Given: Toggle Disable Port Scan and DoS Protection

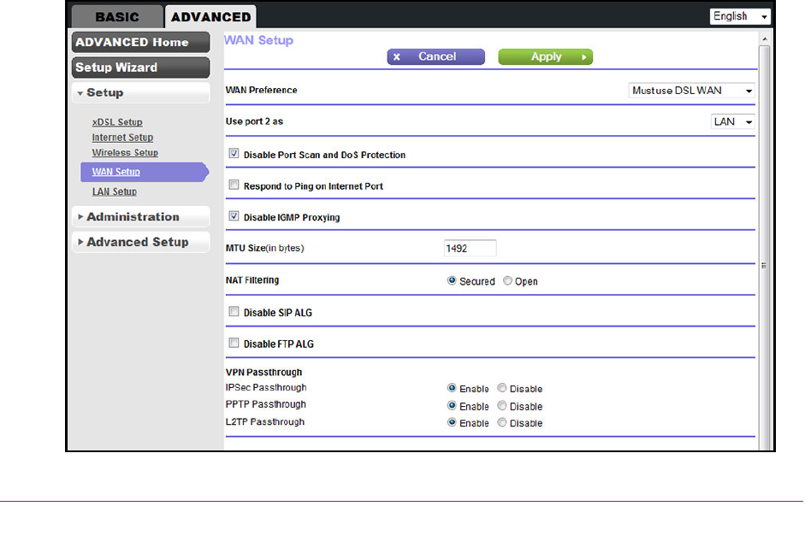Looking at the screenshot, I should [x=234, y=155].
